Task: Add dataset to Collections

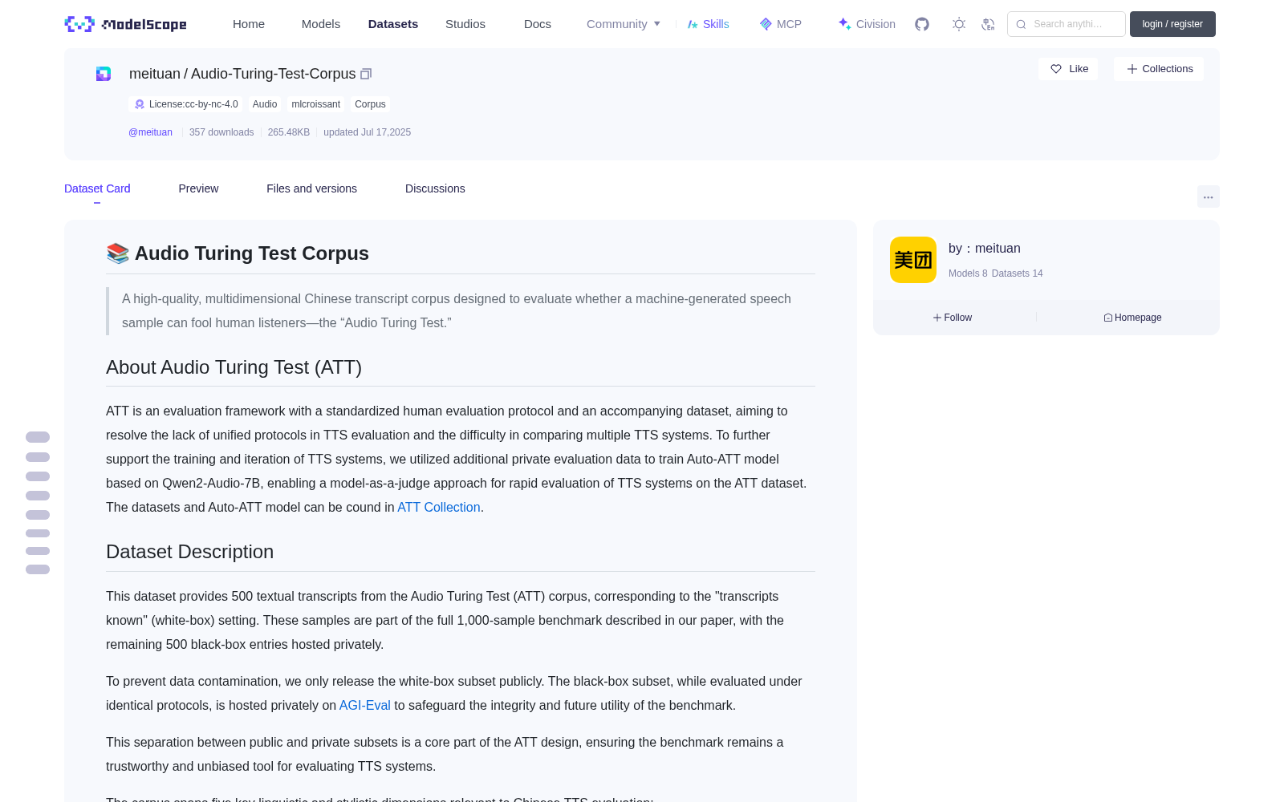Action: coord(1159,69)
